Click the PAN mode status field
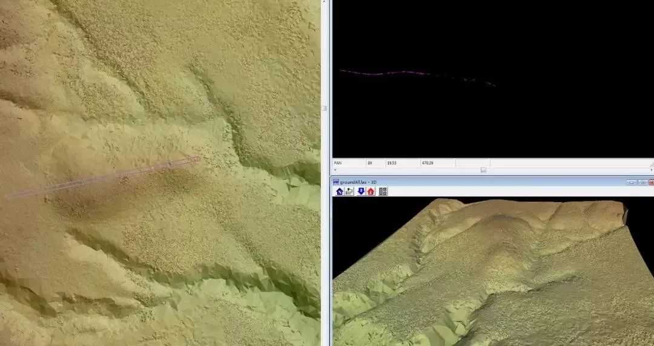Image resolution: width=654 pixels, height=346 pixels. pyautogui.click(x=348, y=163)
